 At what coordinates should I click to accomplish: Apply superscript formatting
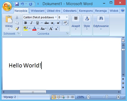point(58,23)
